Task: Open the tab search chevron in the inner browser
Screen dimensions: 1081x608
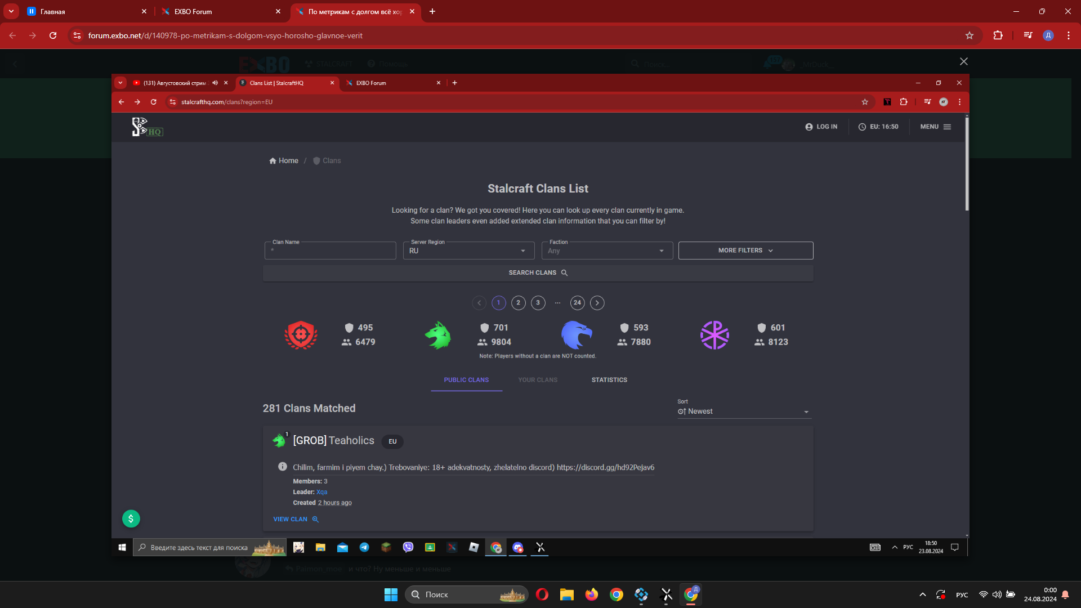Action: pyautogui.click(x=120, y=83)
